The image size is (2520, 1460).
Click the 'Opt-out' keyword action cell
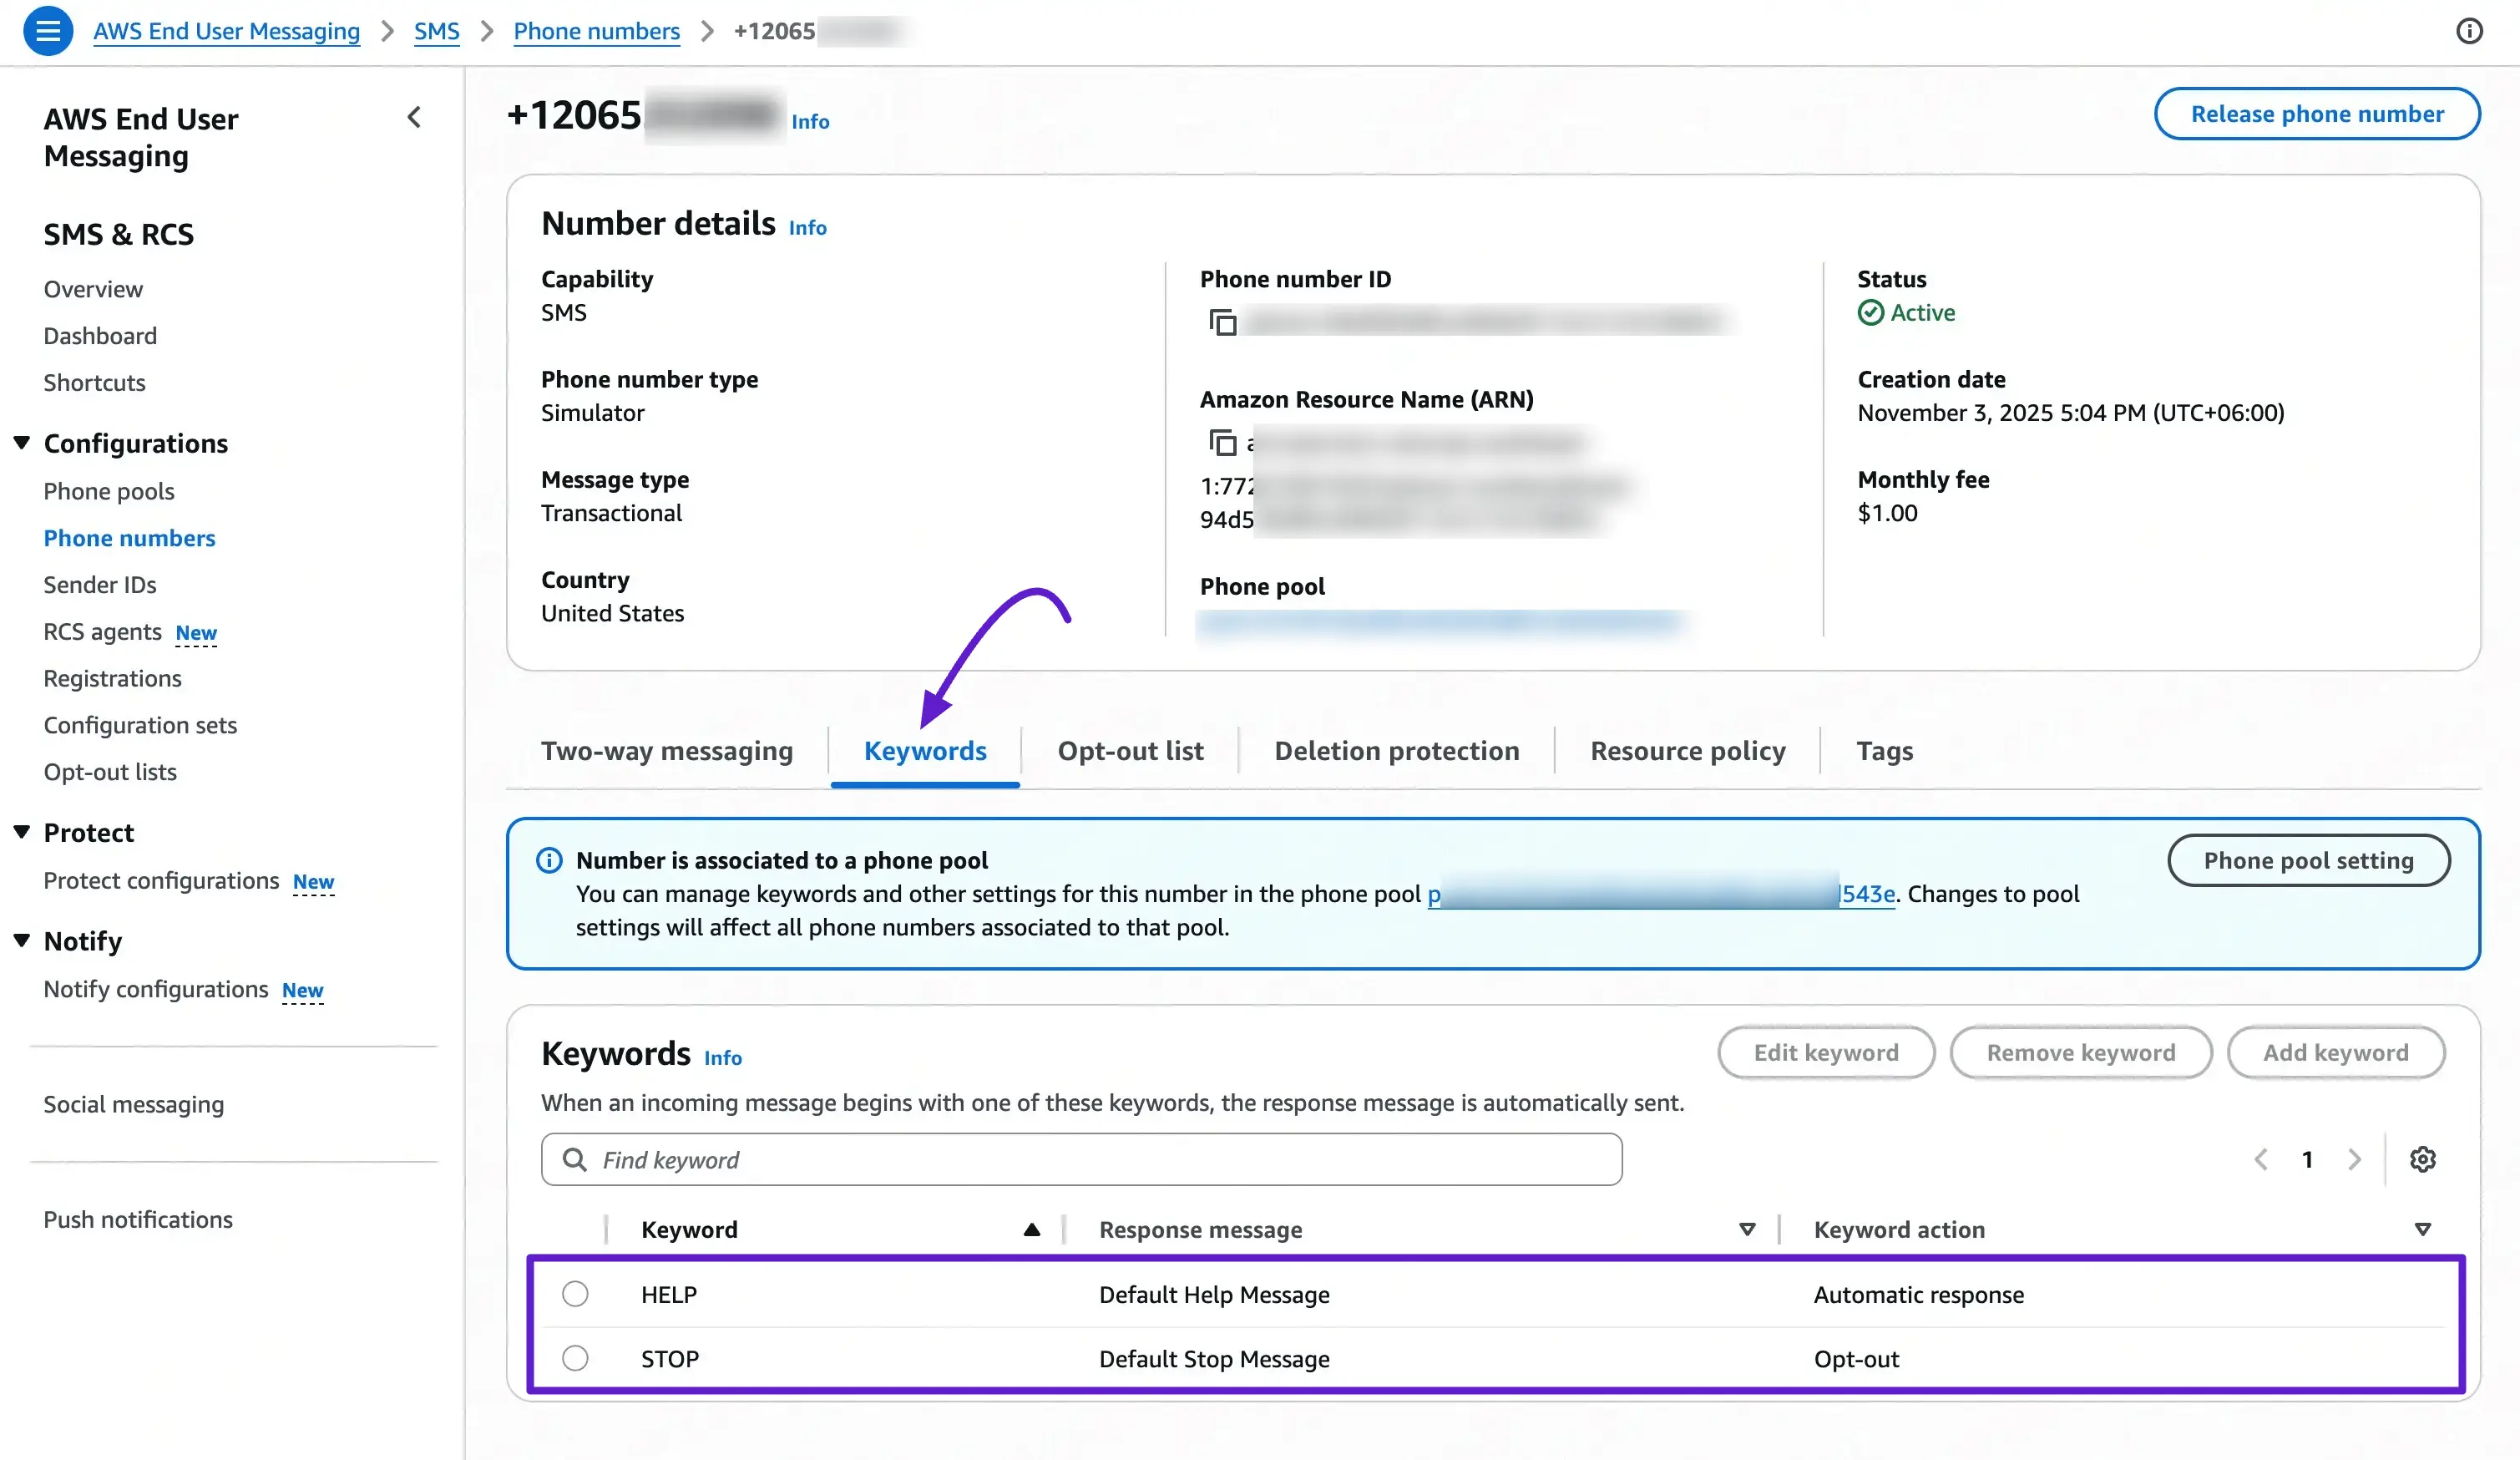1856,1359
